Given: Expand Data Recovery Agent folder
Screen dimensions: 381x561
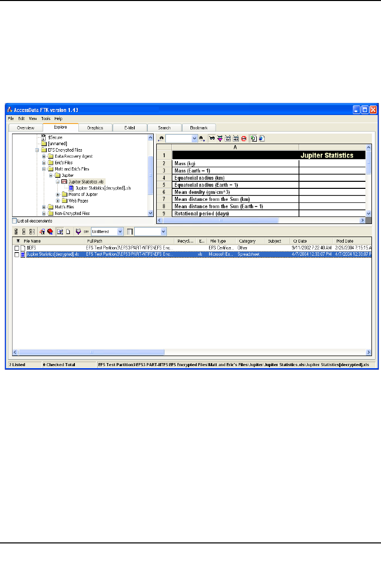Looking at the screenshot, I should (44, 156).
